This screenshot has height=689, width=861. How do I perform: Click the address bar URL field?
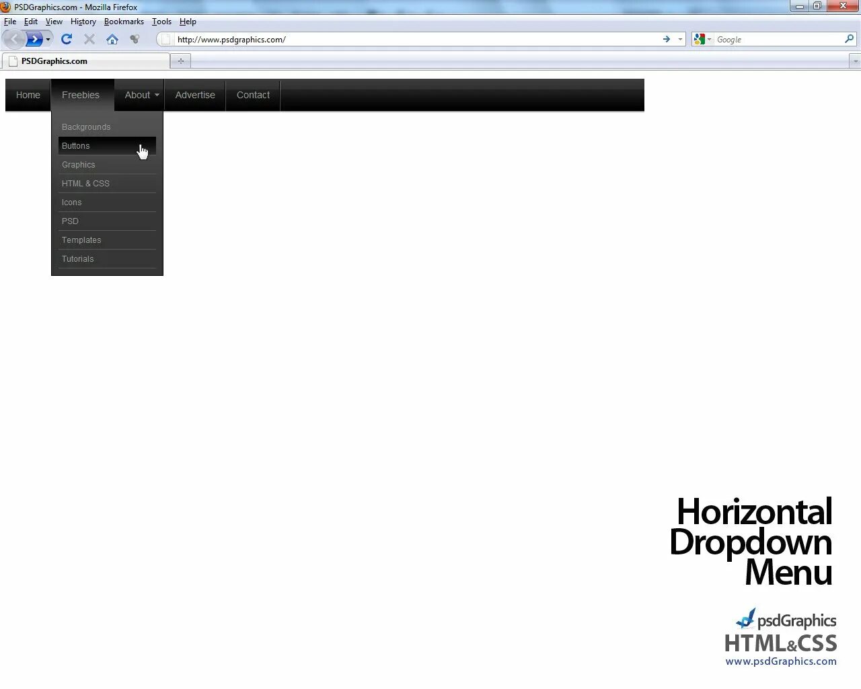[x=417, y=40]
